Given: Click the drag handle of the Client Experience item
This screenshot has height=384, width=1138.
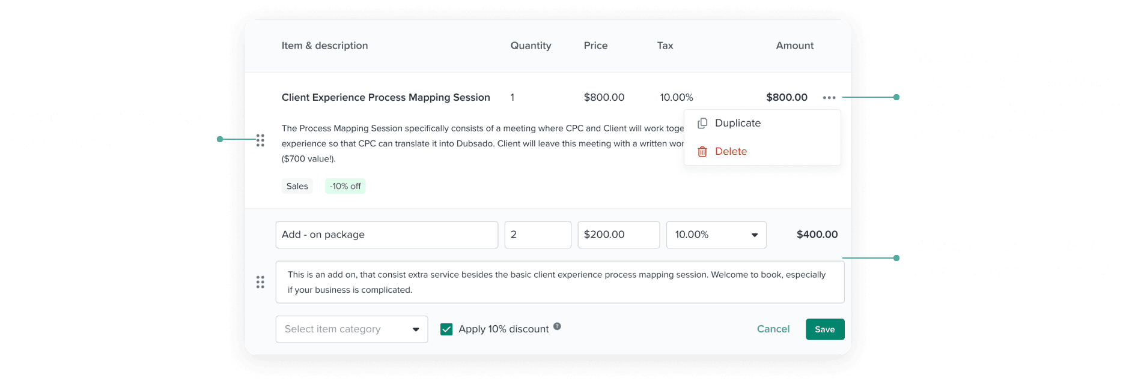Looking at the screenshot, I should 260,140.
